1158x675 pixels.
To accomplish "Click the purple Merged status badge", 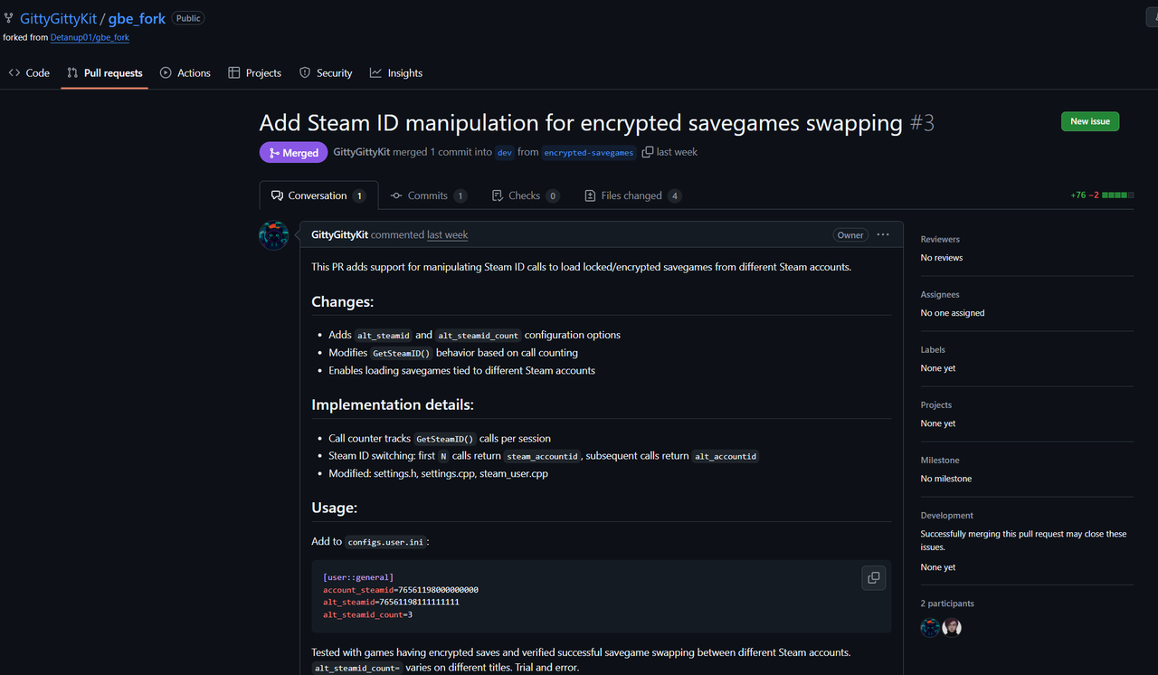I will [x=294, y=153].
